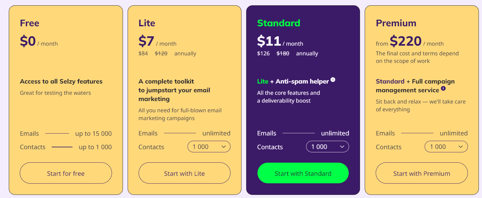Click the Access to all Selzy features text
This screenshot has height=198, width=482.
click(61, 82)
